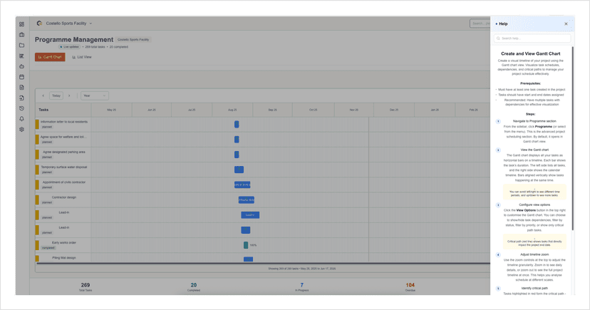
Task: Click the Costello Sports Facility logo icon
Action: click(39, 24)
